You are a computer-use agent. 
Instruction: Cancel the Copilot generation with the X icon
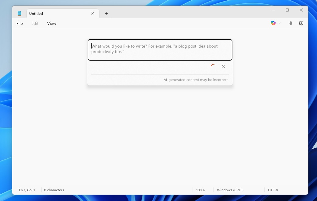tap(224, 66)
